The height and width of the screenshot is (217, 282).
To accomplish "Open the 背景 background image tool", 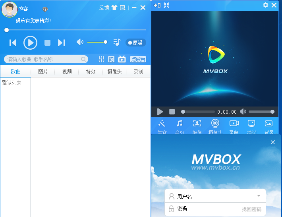I will pos(268,127).
